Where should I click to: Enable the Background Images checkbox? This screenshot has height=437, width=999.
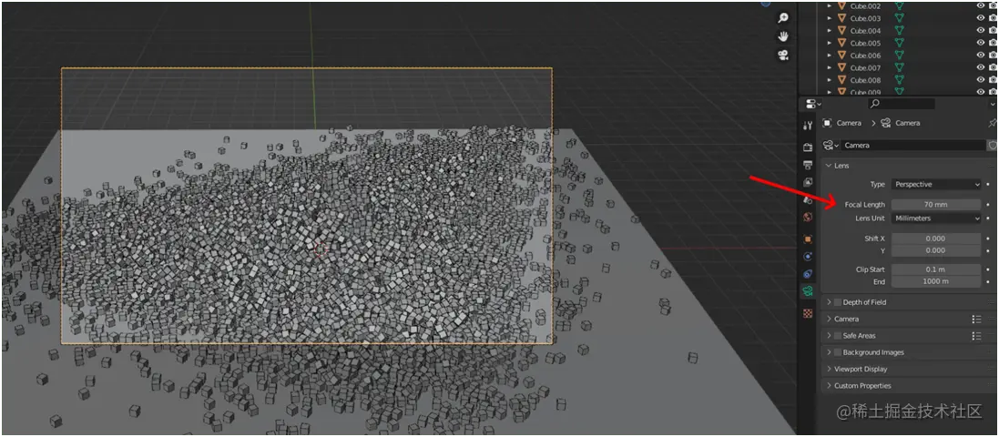click(x=838, y=352)
